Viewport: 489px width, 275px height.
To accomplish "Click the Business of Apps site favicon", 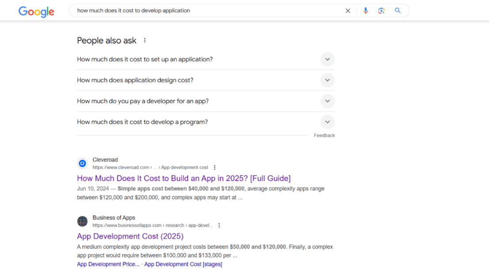I will 82,221.
